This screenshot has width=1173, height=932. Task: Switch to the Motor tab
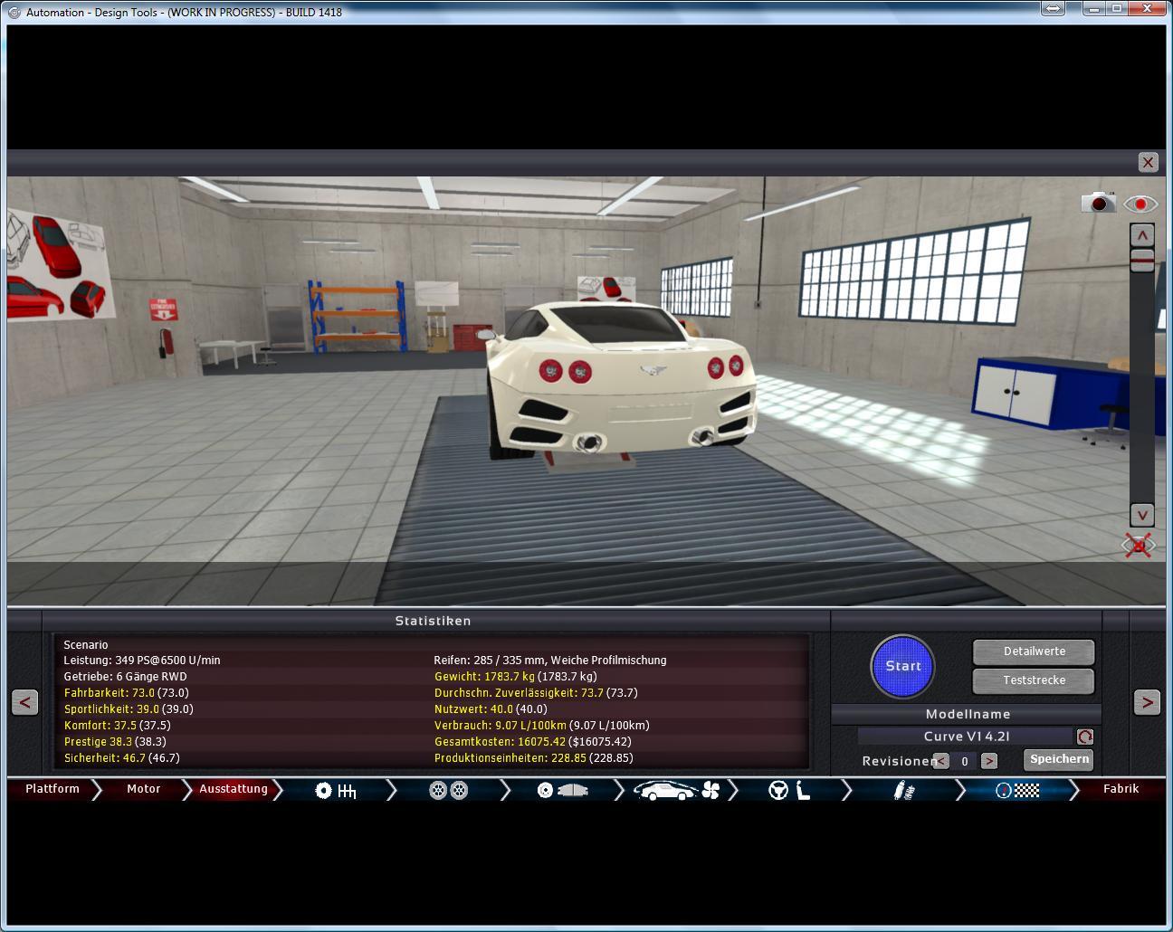143,789
